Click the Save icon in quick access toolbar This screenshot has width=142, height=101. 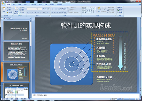(7, 2)
